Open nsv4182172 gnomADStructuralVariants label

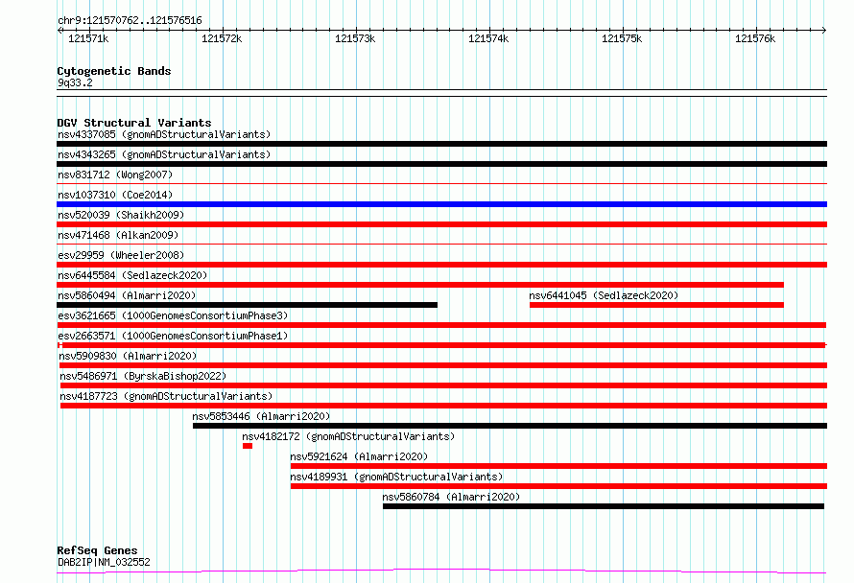point(348,436)
